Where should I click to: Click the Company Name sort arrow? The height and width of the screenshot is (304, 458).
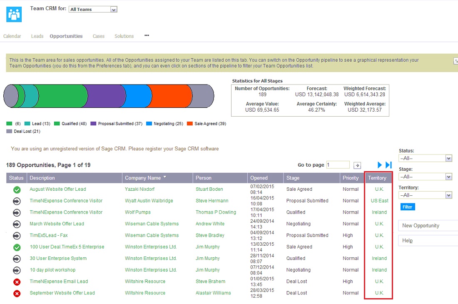pos(165,177)
